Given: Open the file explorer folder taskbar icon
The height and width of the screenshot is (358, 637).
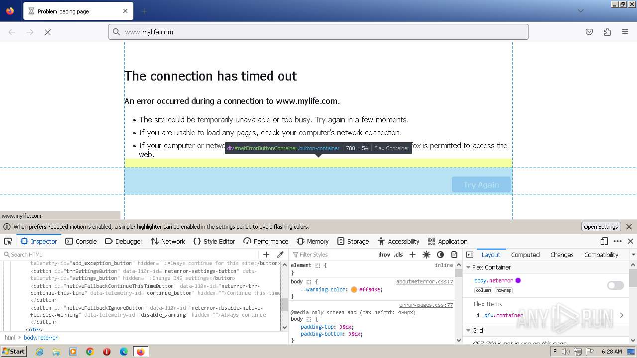Looking at the screenshot, I should (x=56, y=352).
